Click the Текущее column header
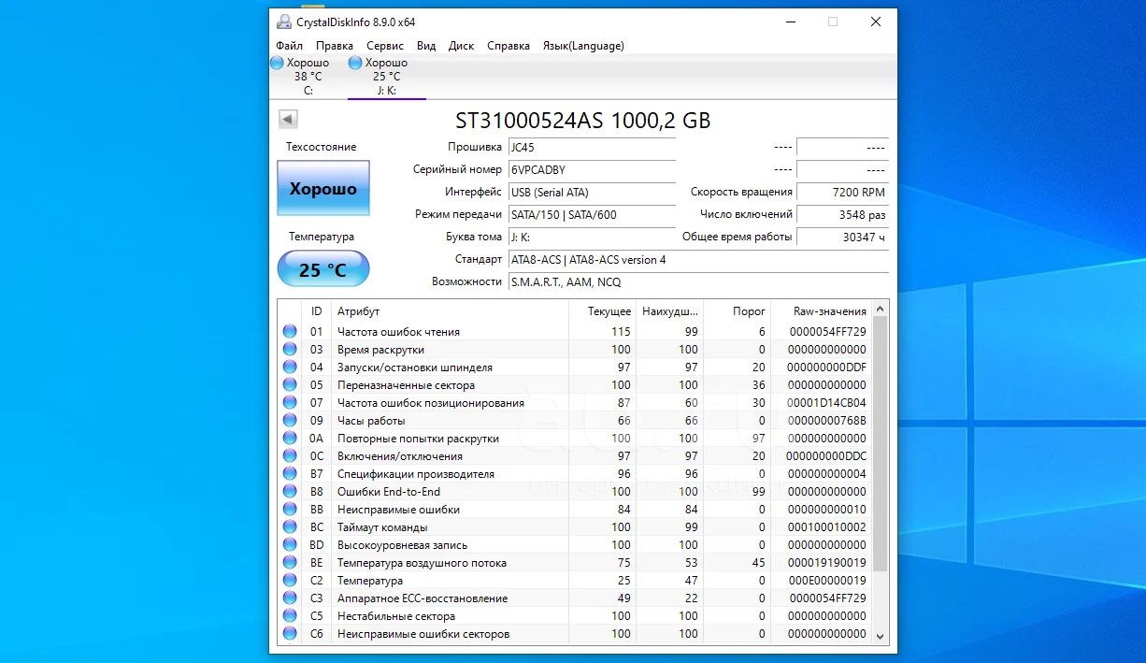 coord(602,311)
